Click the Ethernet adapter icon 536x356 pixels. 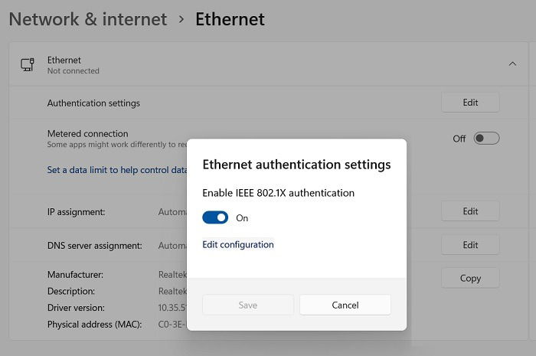pos(28,64)
